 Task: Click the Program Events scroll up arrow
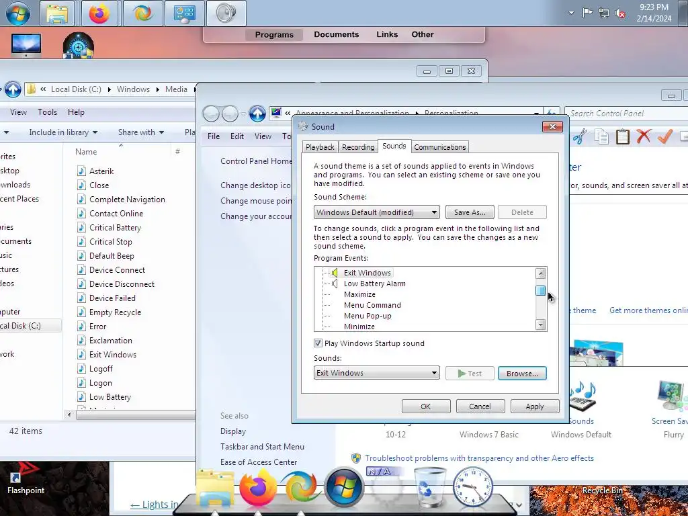click(x=541, y=273)
